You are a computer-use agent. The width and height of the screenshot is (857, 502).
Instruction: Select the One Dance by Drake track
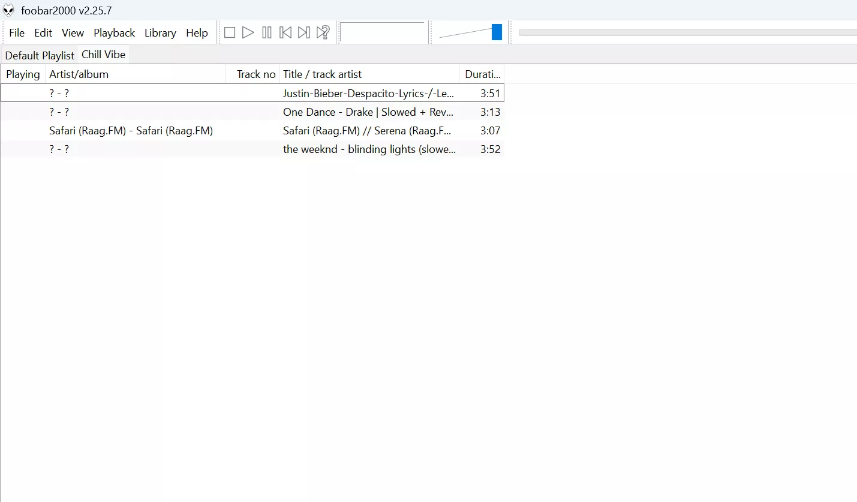coord(368,112)
